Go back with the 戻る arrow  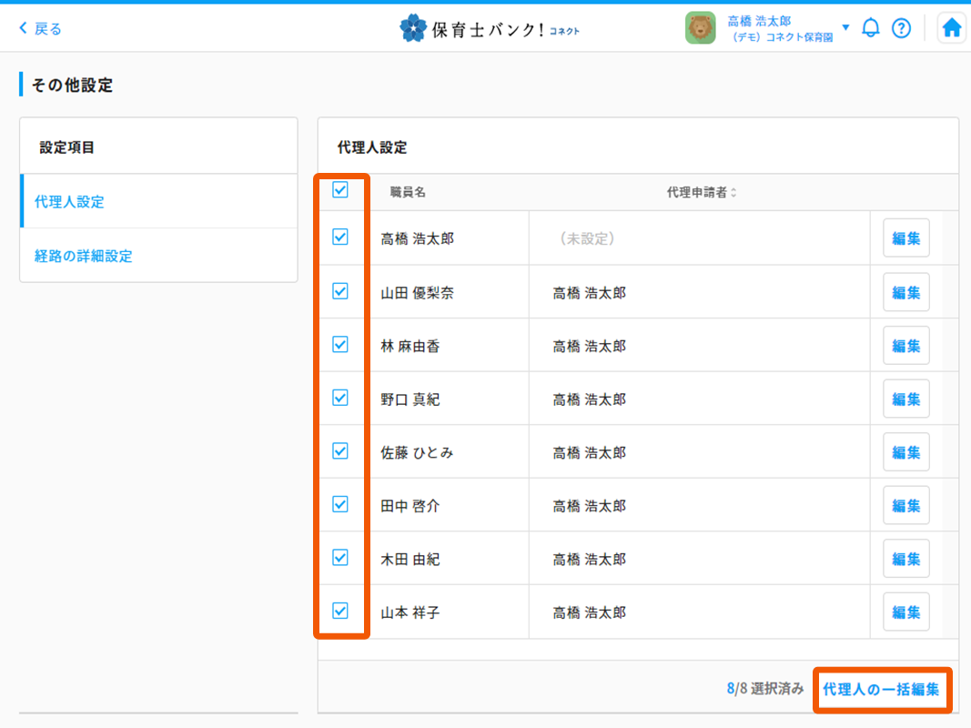tap(40, 28)
